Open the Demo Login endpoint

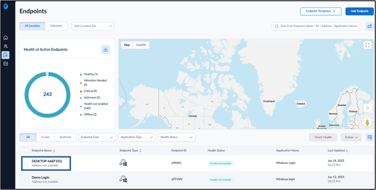40,178
